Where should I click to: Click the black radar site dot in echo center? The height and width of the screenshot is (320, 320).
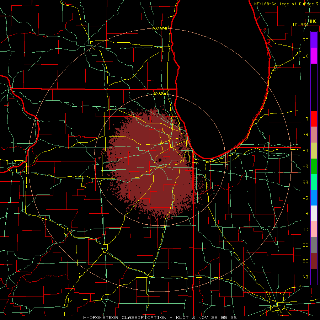click(160, 160)
